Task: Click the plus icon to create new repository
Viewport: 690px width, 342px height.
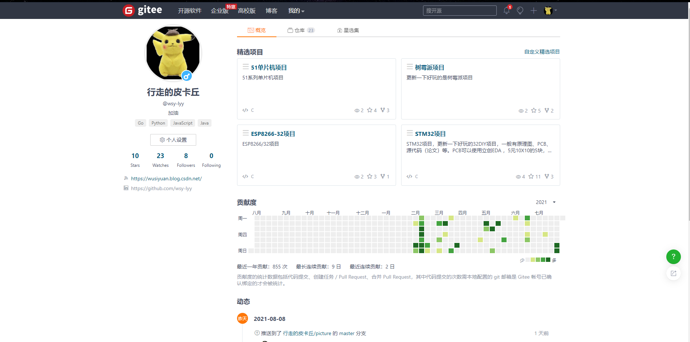Action: click(533, 11)
